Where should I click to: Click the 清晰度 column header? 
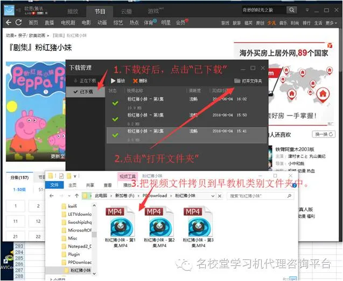[x=195, y=91]
